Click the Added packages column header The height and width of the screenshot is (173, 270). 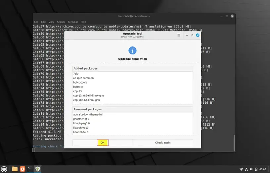point(132,69)
